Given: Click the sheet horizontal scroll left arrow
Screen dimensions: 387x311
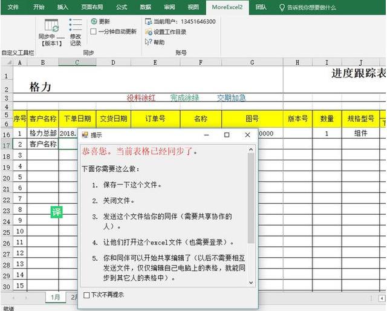Looking at the screenshot, I should pos(382,298).
